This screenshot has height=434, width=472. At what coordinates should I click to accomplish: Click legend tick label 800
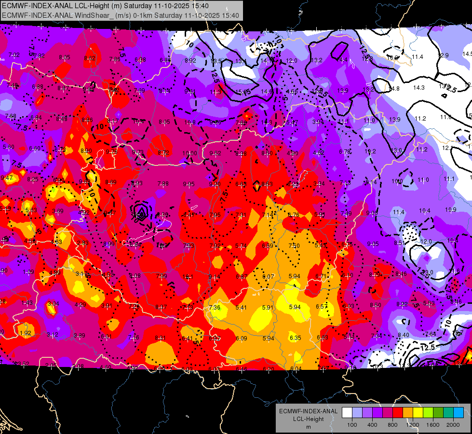point(392,425)
